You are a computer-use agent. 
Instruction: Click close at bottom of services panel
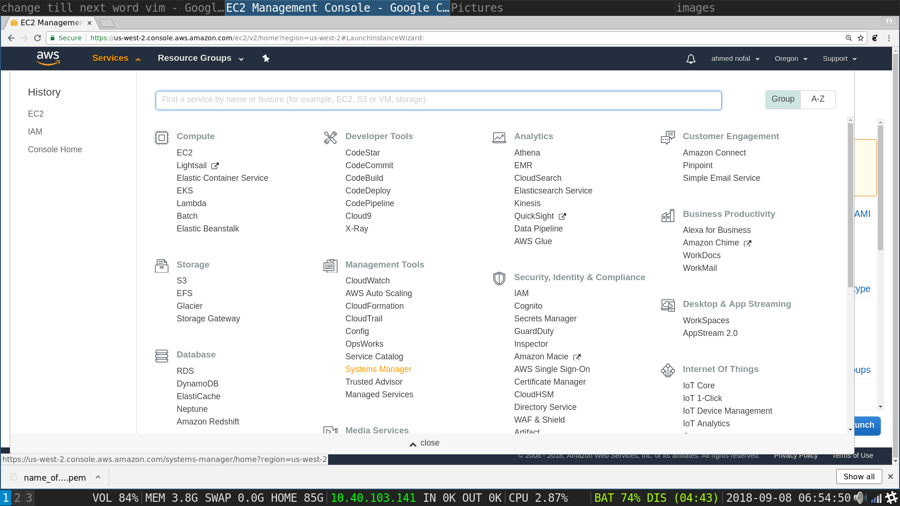[424, 443]
